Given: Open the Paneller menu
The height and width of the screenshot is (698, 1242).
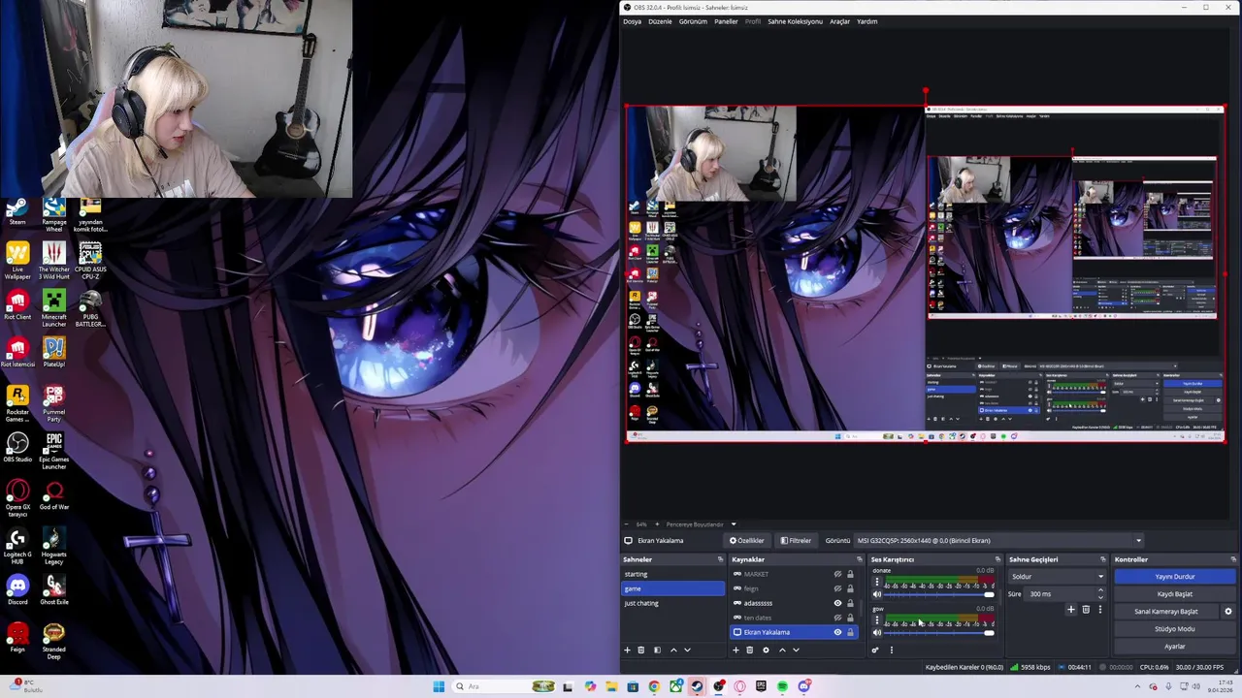Looking at the screenshot, I should [x=726, y=21].
